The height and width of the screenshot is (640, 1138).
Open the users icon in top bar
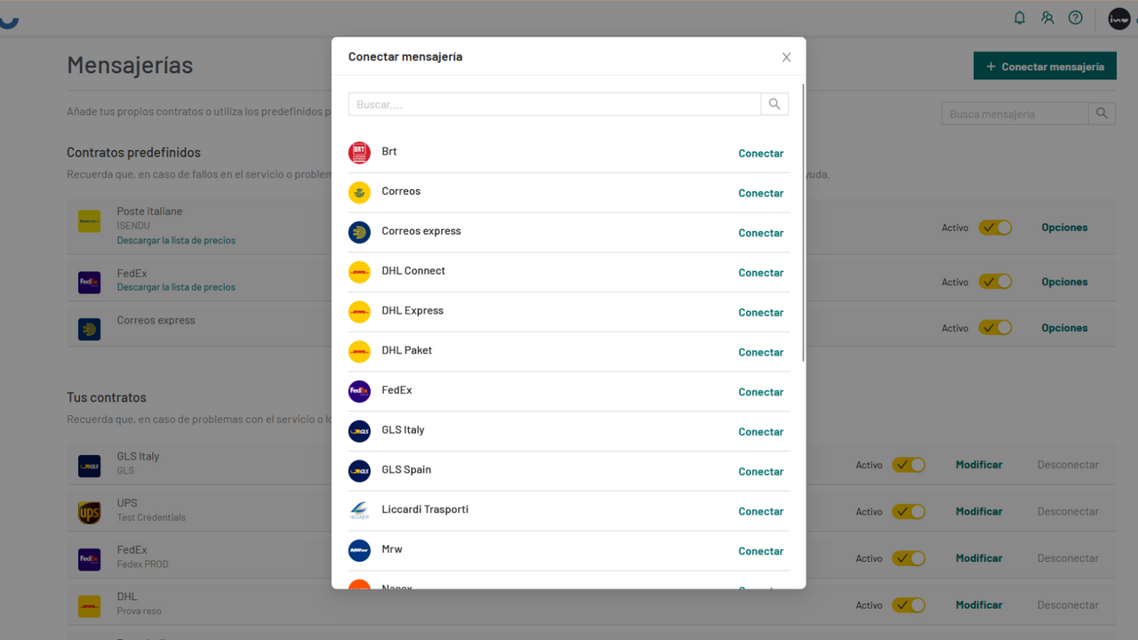1047,18
